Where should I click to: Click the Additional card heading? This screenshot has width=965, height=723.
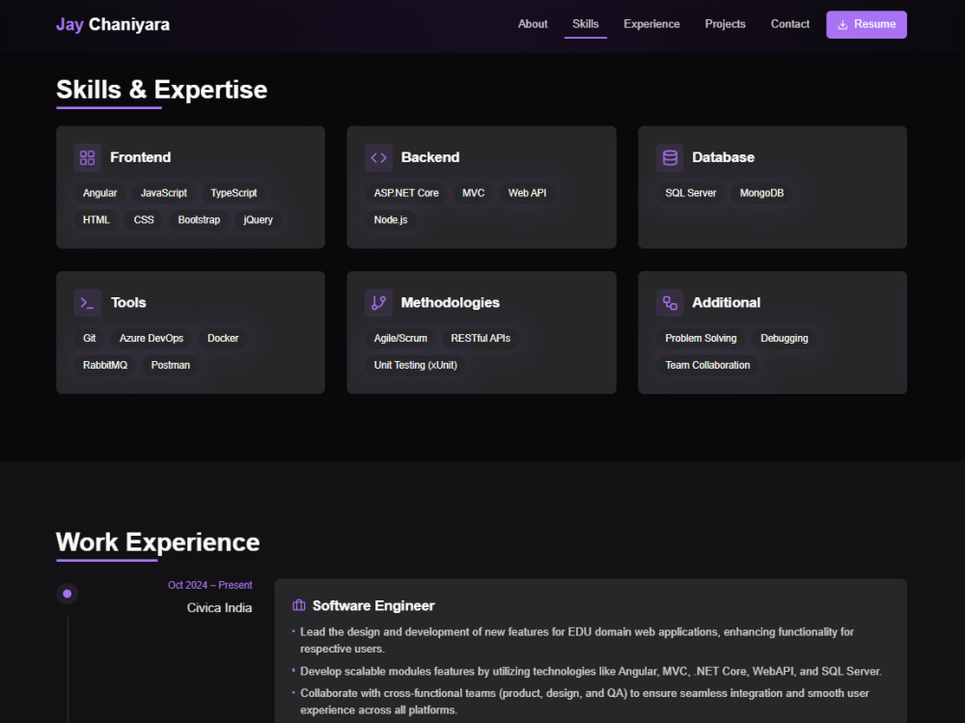[727, 303]
